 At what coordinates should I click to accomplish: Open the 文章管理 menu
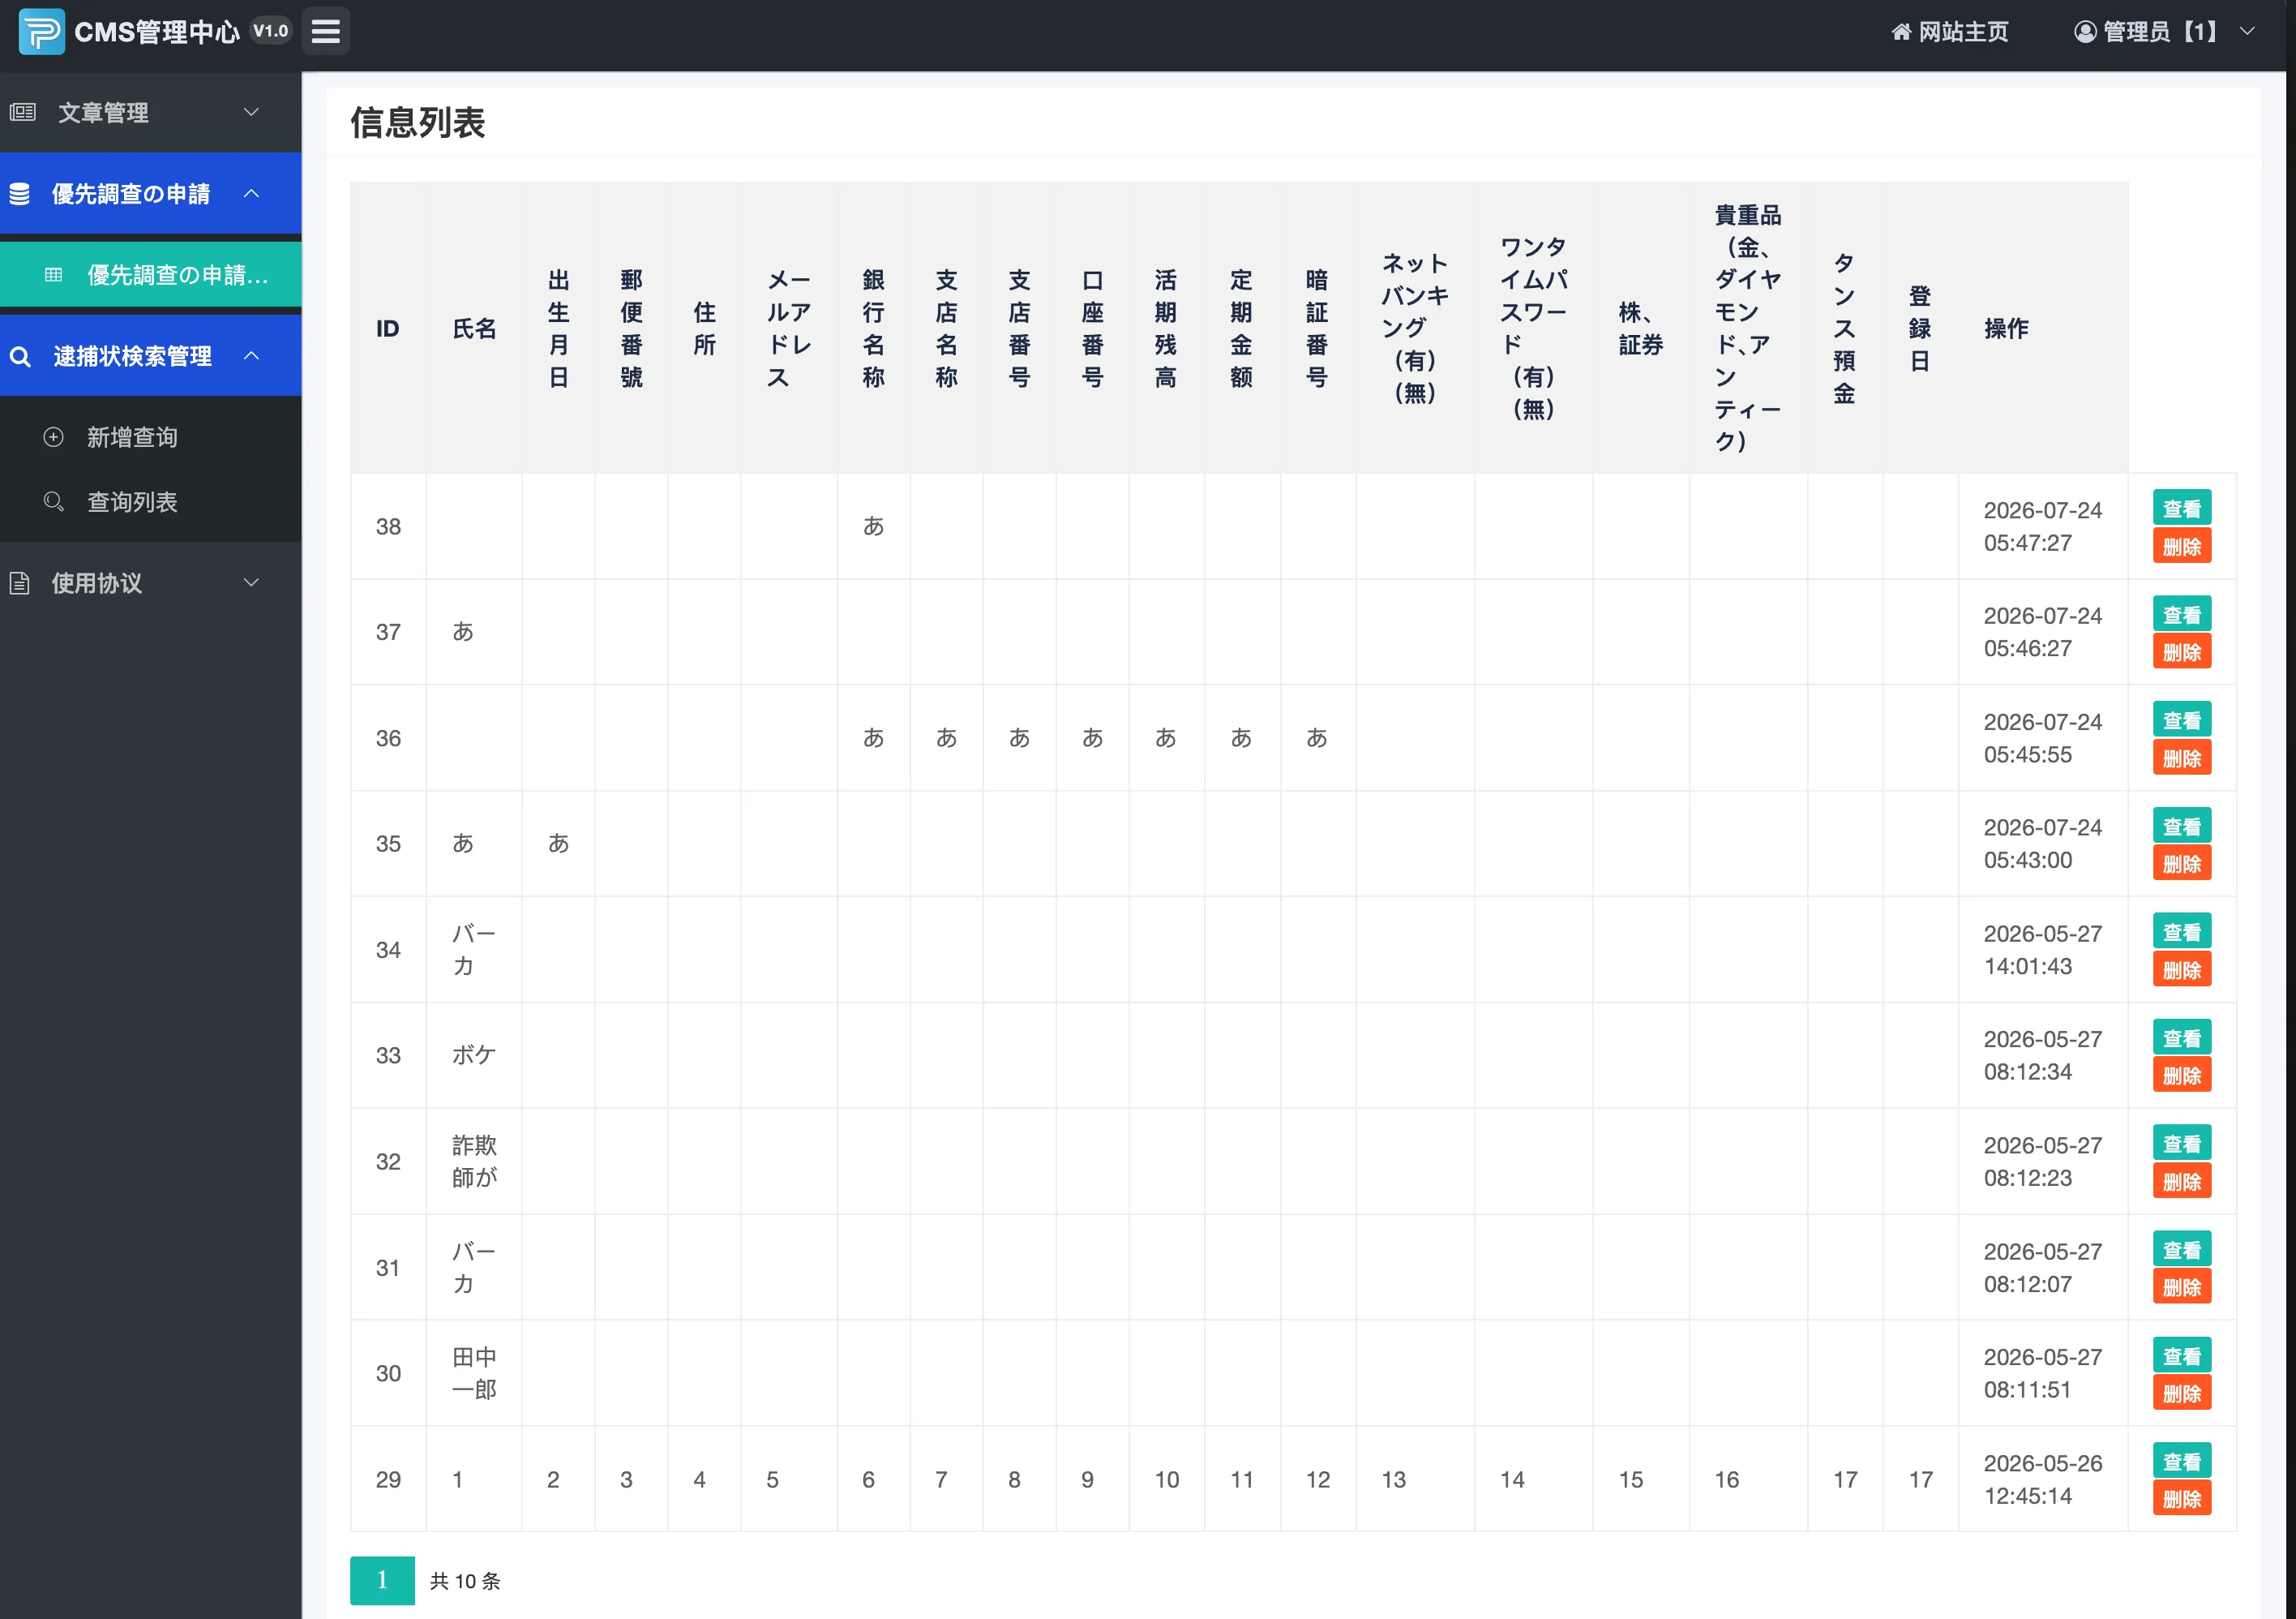click(151, 112)
